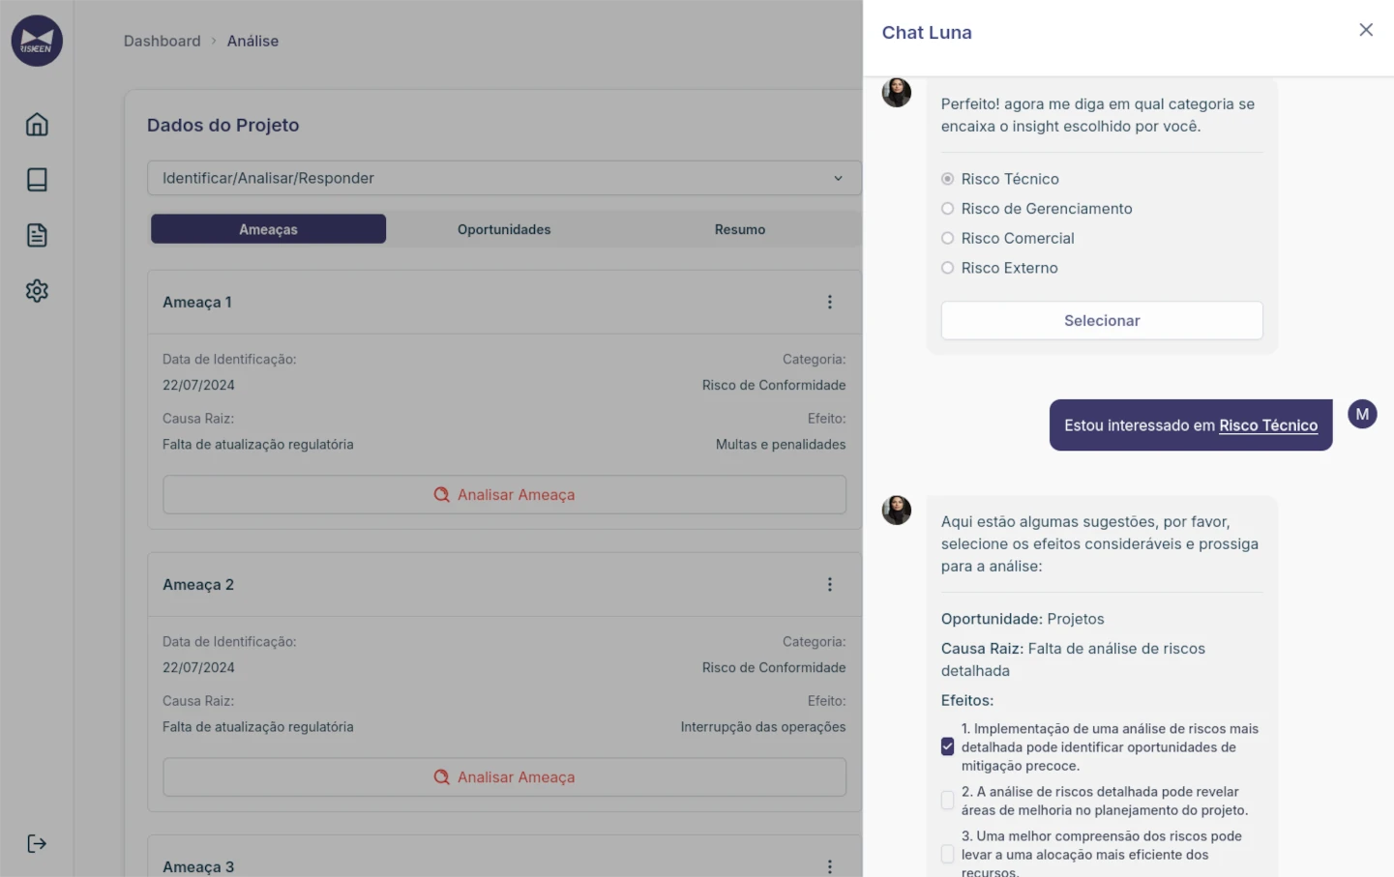
Task: Click the Riskeen logo in the sidebar
Action: 37,41
